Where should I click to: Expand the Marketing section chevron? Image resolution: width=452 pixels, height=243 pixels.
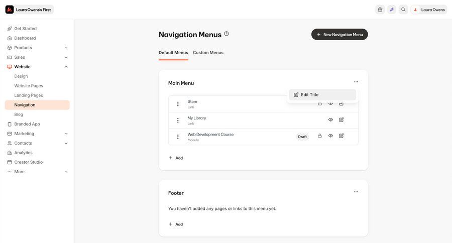[66, 134]
